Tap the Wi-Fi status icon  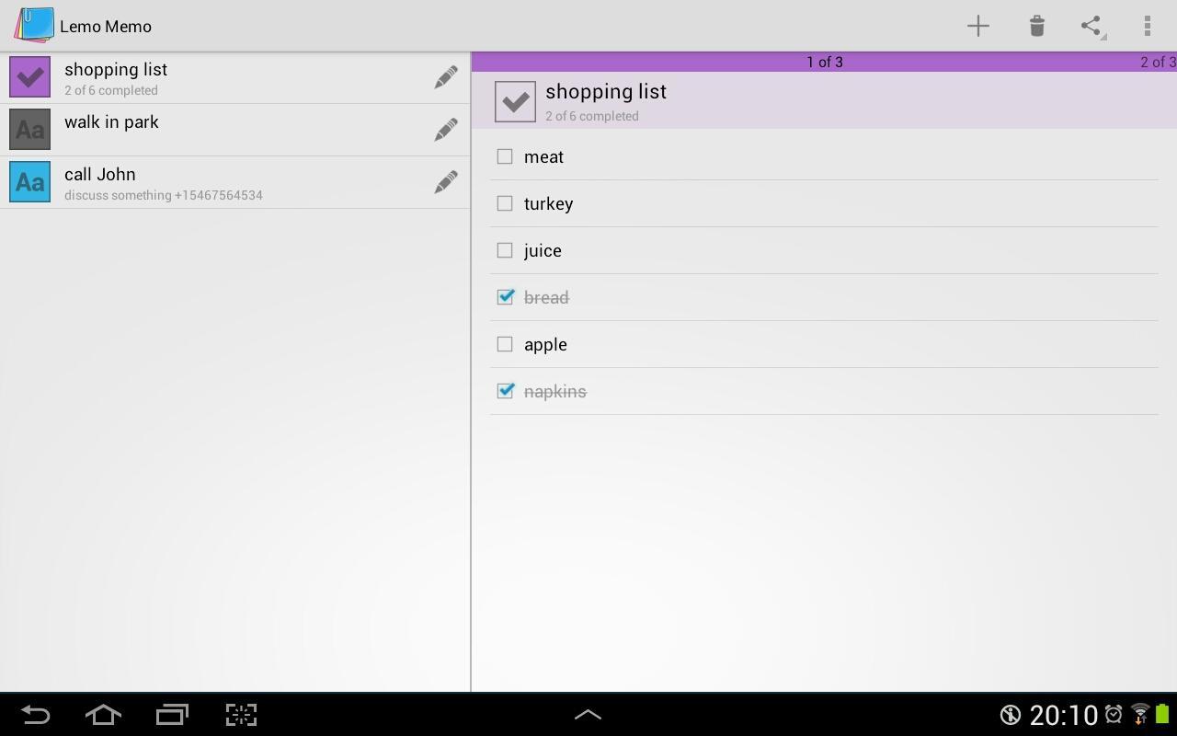pos(1140,714)
